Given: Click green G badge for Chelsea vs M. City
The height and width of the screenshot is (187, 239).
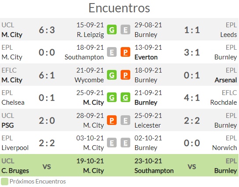Looking at the screenshot, I should click(112, 97).
